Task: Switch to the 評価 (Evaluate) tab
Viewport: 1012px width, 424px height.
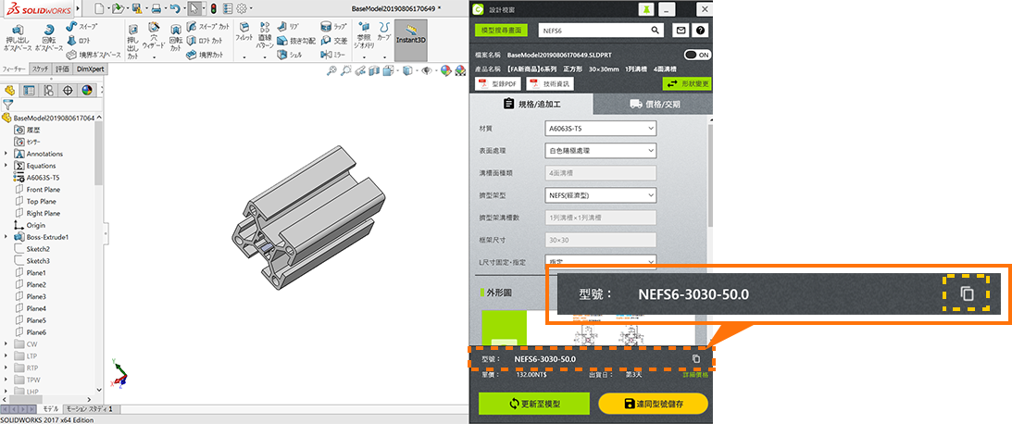Action: (x=63, y=69)
